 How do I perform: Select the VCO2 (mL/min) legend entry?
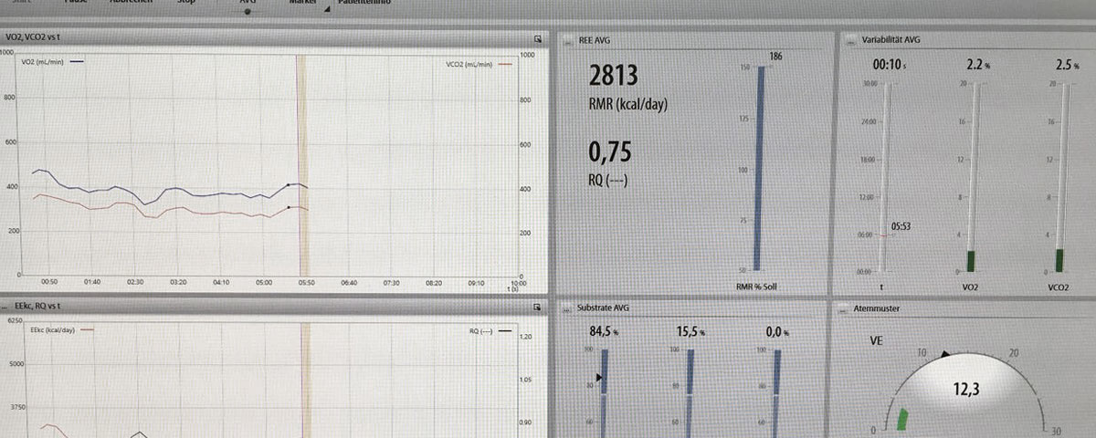[479, 63]
